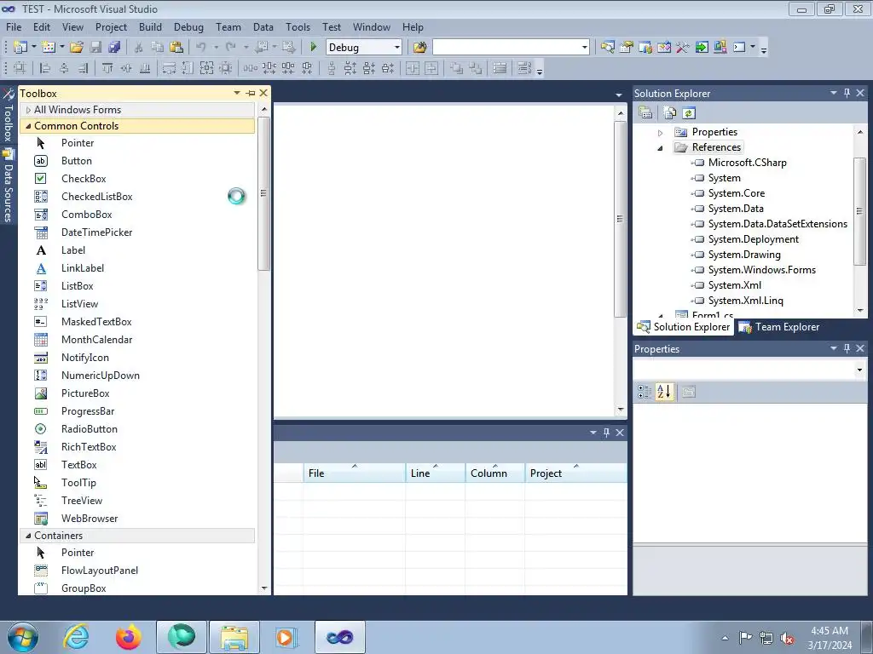Viewport: 873px width, 654px height.
Task: Click Align Lefts layout icon
Action: [45, 68]
